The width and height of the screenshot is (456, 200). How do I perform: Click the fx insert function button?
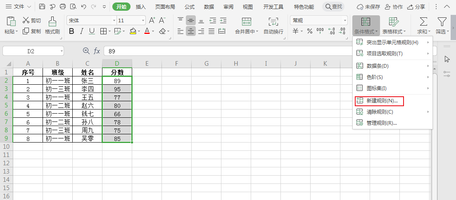pyautogui.click(x=97, y=51)
